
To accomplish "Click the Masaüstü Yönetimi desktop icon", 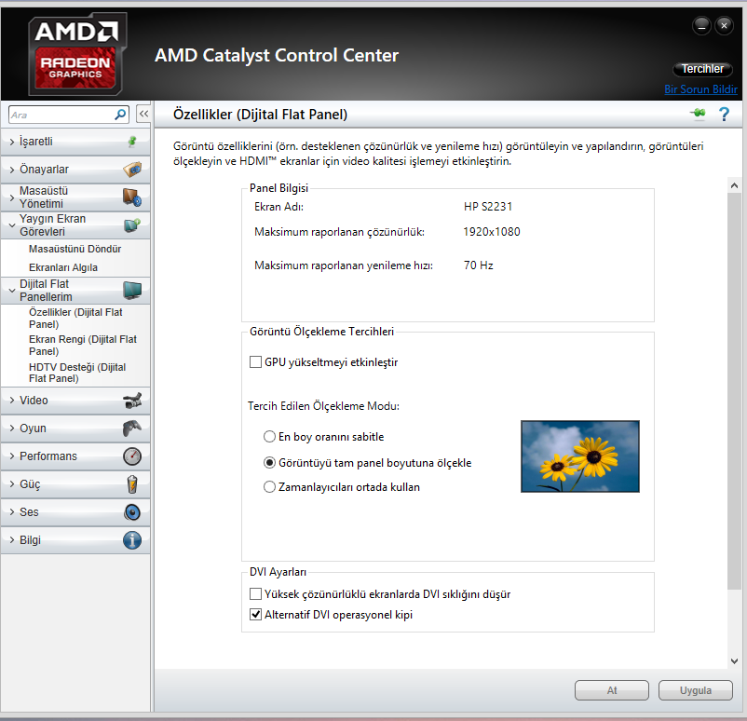I will tap(132, 197).
